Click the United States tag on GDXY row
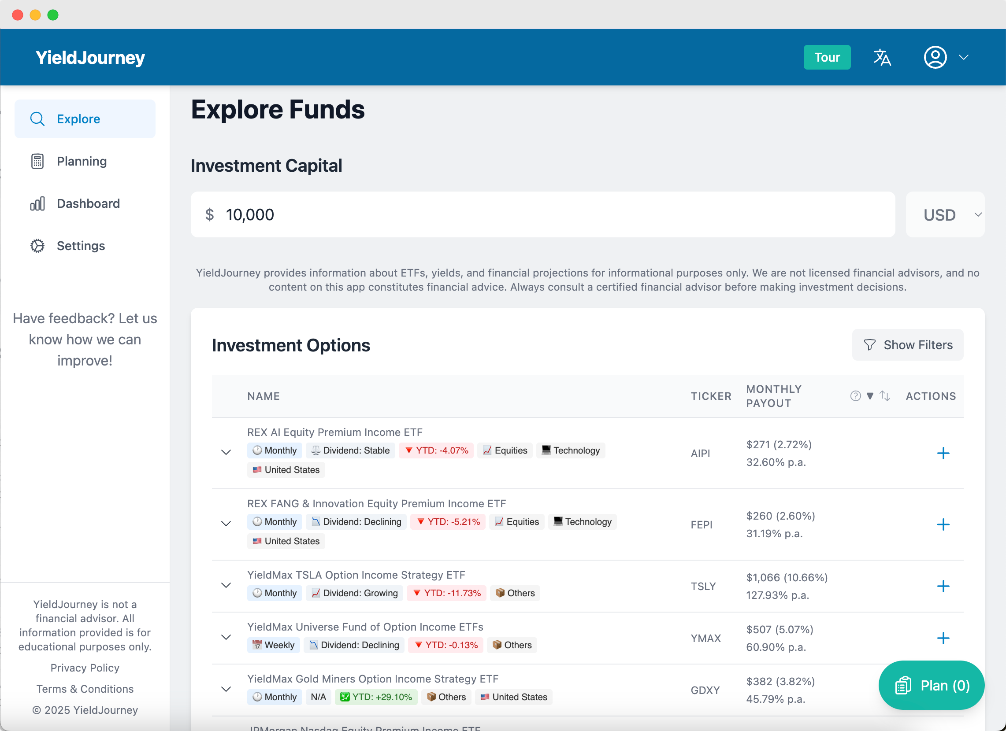Viewport: 1006px width, 731px height. [514, 697]
